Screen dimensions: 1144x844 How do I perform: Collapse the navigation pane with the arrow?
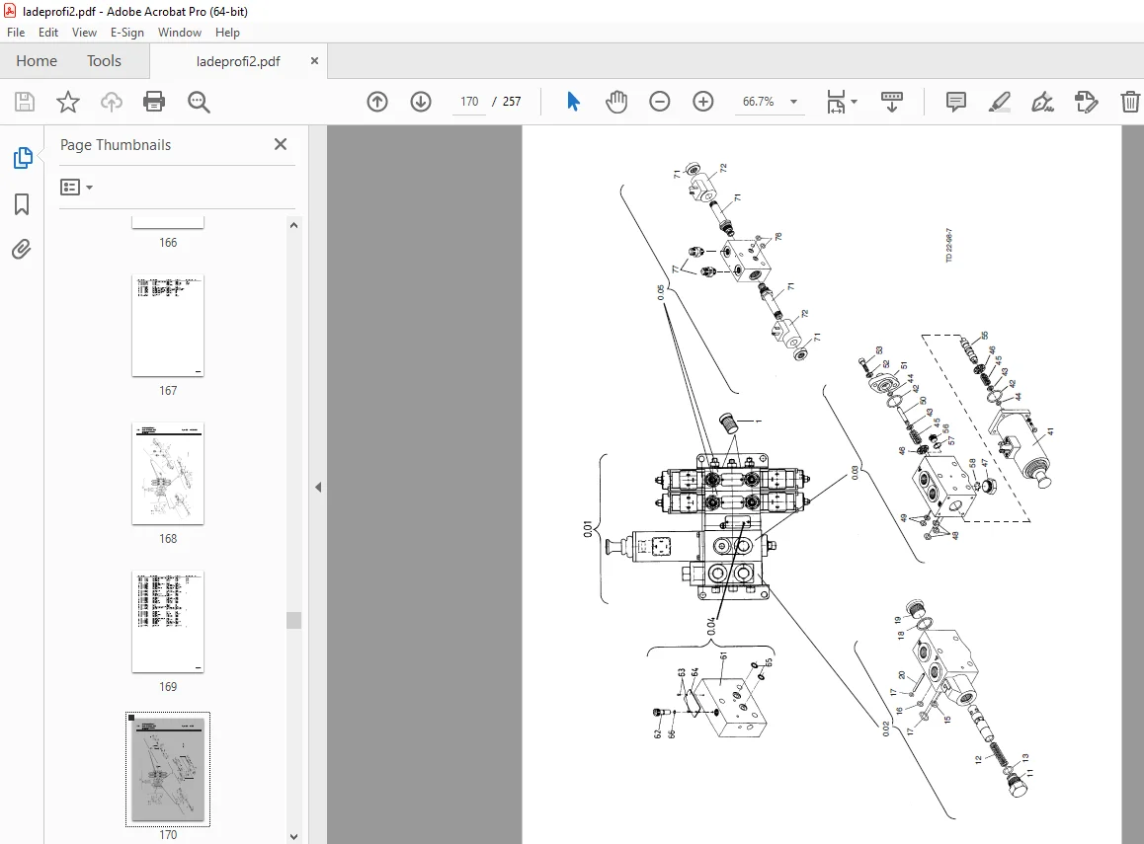(318, 487)
